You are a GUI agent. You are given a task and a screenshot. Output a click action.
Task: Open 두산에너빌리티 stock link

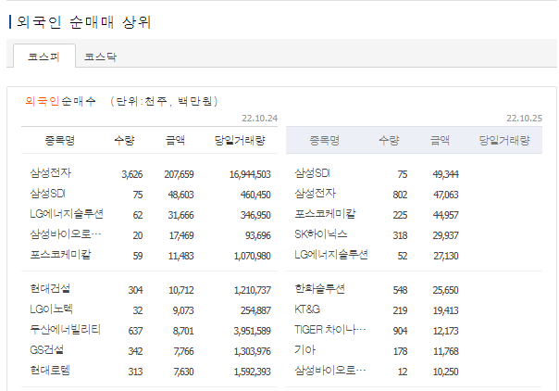[x=65, y=329]
